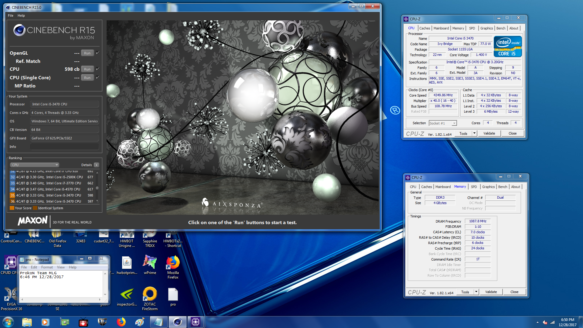This screenshot has height=328, width=583.
Task: Open the taskbar clock and date
Action: (568, 322)
